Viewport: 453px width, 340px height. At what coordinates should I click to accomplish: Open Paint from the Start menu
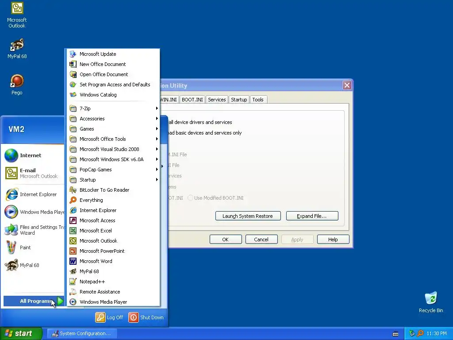33,247
